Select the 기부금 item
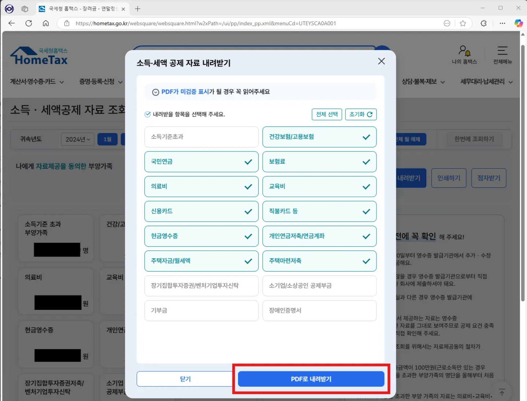The height and width of the screenshot is (401, 527). pyautogui.click(x=201, y=311)
